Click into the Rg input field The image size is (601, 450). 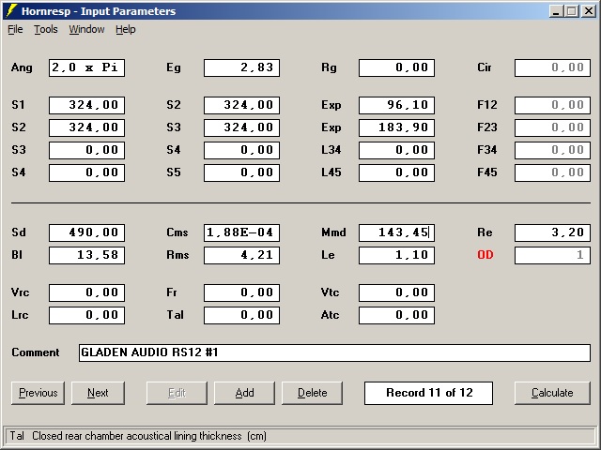396,67
